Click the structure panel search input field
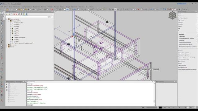The image size is (198, 111). click(27, 17)
